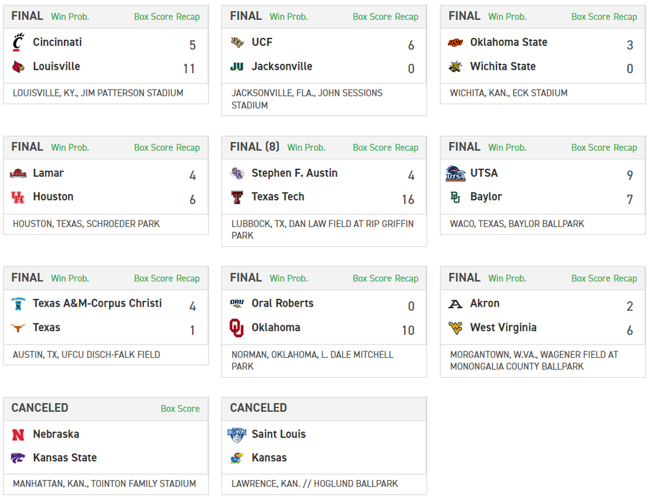The width and height of the screenshot is (649, 498).
Task: Select the Texas A&M-Corpus Christi team name
Action: (97, 303)
